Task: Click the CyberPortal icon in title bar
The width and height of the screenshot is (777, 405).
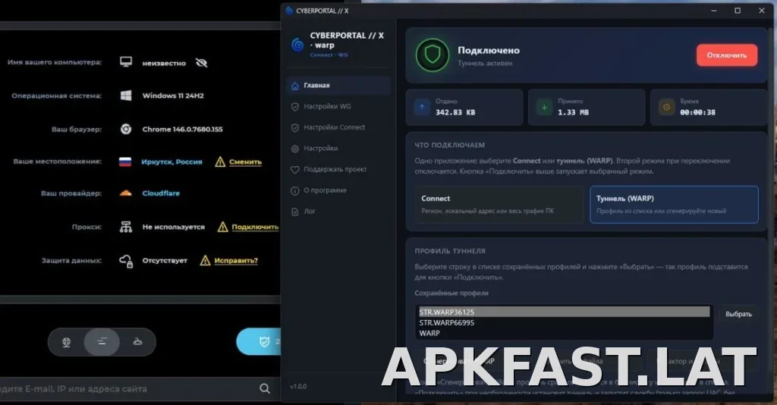Action: [289, 11]
